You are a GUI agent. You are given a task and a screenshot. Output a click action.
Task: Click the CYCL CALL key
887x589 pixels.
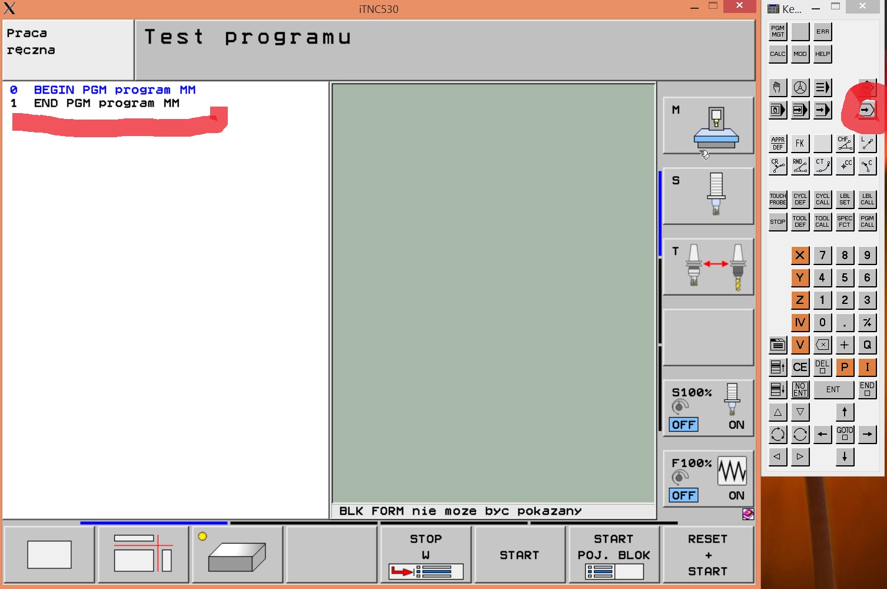pos(822,199)
